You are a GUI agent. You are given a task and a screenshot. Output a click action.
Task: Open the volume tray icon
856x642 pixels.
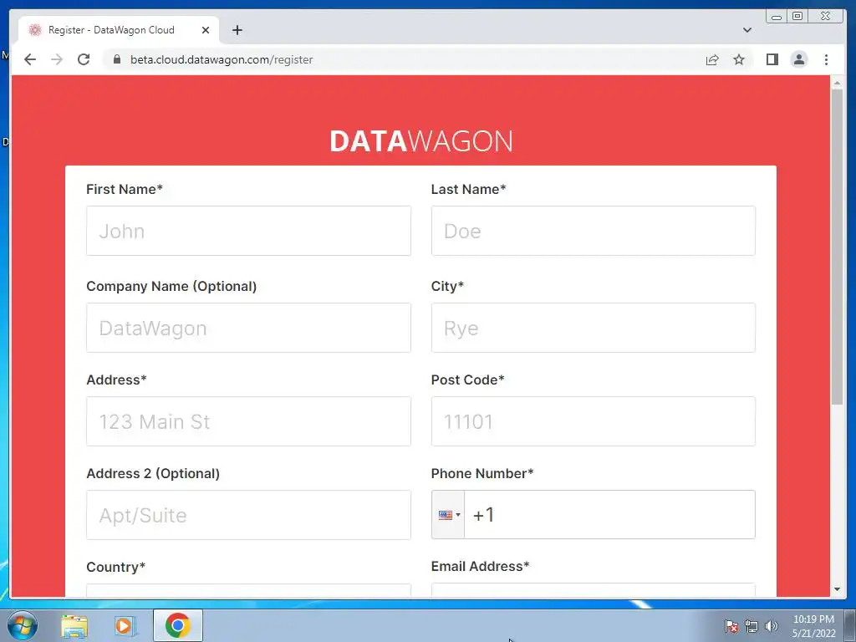coord(771,626)
